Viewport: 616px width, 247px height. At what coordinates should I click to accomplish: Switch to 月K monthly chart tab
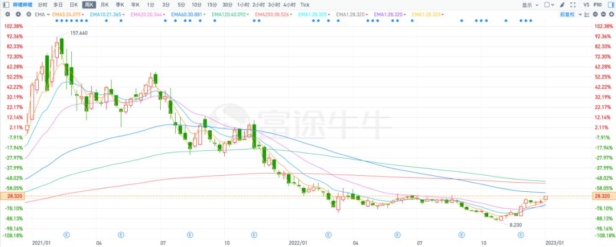(104, 5)
